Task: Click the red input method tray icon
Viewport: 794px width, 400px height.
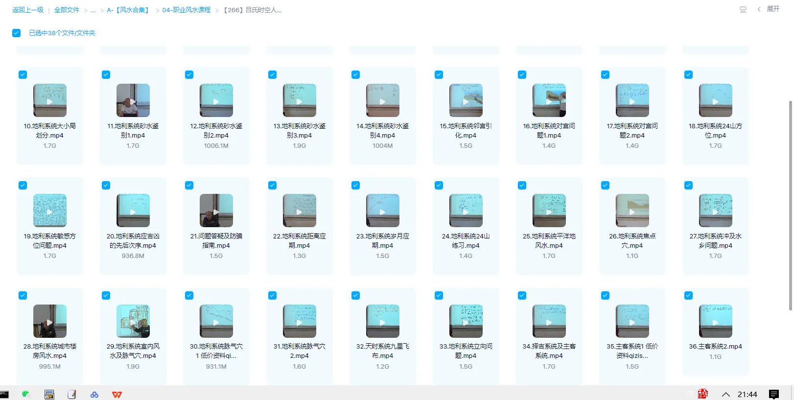Action: point(703,394)
